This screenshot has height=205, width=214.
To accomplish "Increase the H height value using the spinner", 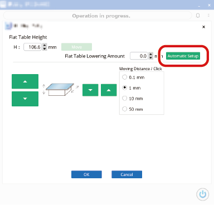I will (45, 45).
